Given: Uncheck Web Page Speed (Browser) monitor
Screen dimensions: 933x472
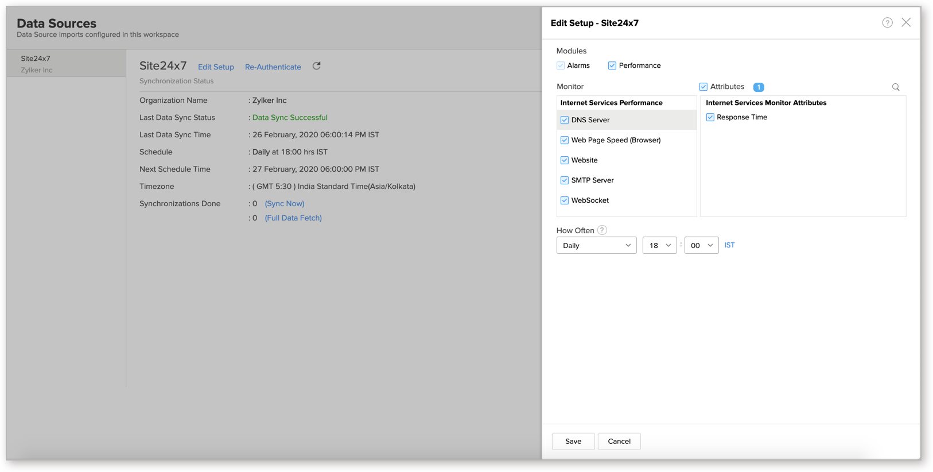Looking at the screenshot, I should coord(565,140).
